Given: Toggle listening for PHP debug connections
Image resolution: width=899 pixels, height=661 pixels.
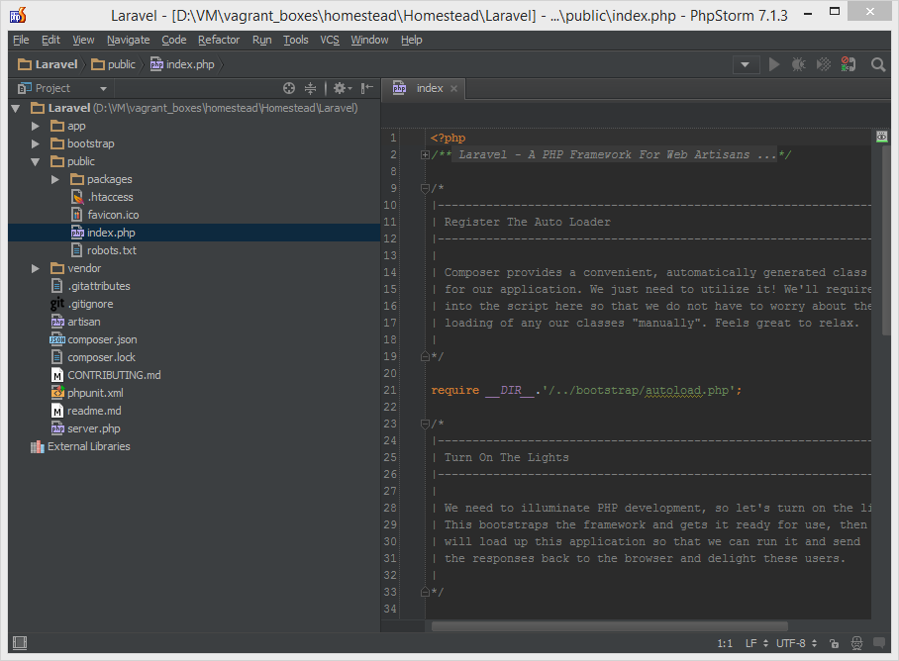Looking at the screenshot, I should point(848,64).
